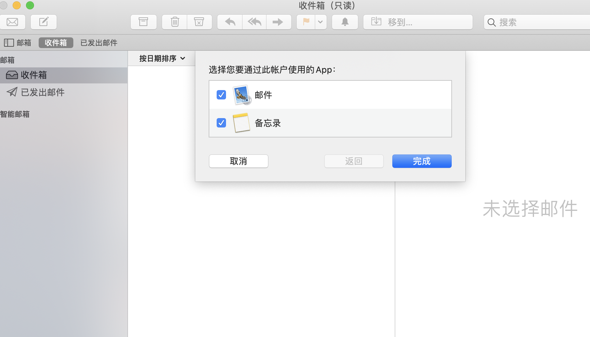The width and height of the screenshot is (590, 337).
Task: Check for new mail with the envelope icon
Action: click(13, 22)
